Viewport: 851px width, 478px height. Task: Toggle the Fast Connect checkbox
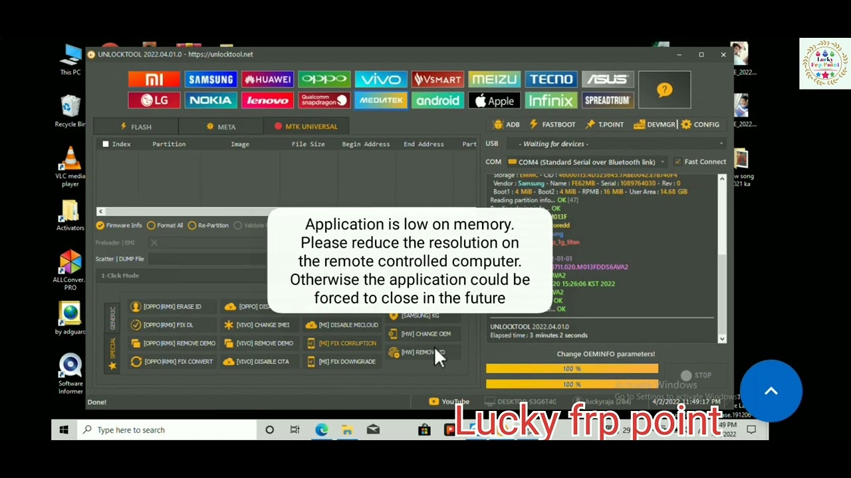click(x=677, y=162)
